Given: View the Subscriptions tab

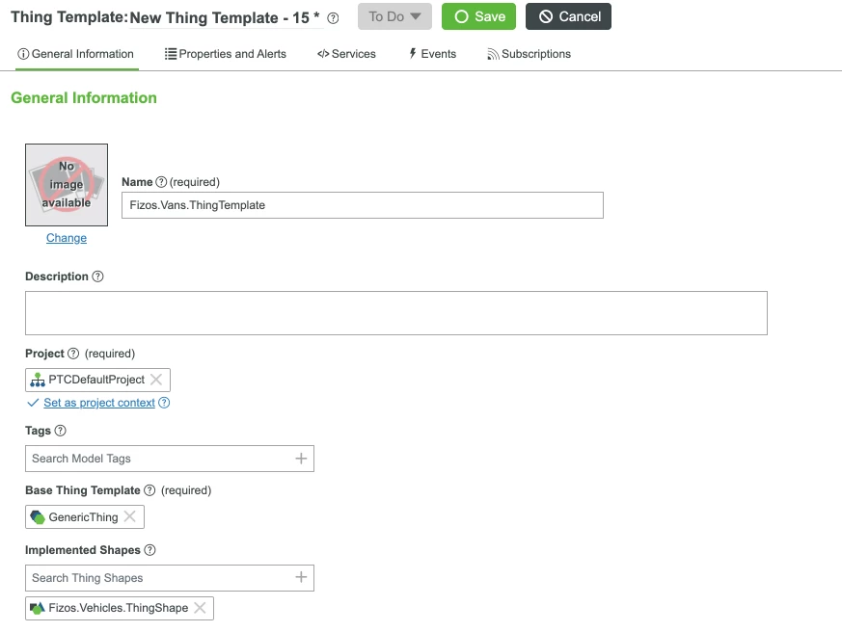Looking at the screenshot, I should [529, 54].
